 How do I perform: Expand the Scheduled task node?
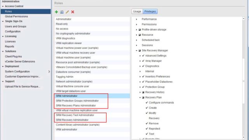tap(137, 40)
